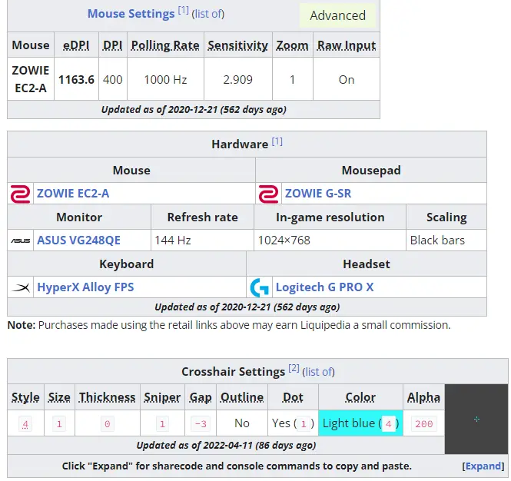
Task: Click the Polling Rate column header
Action: (x=165, y=45)
